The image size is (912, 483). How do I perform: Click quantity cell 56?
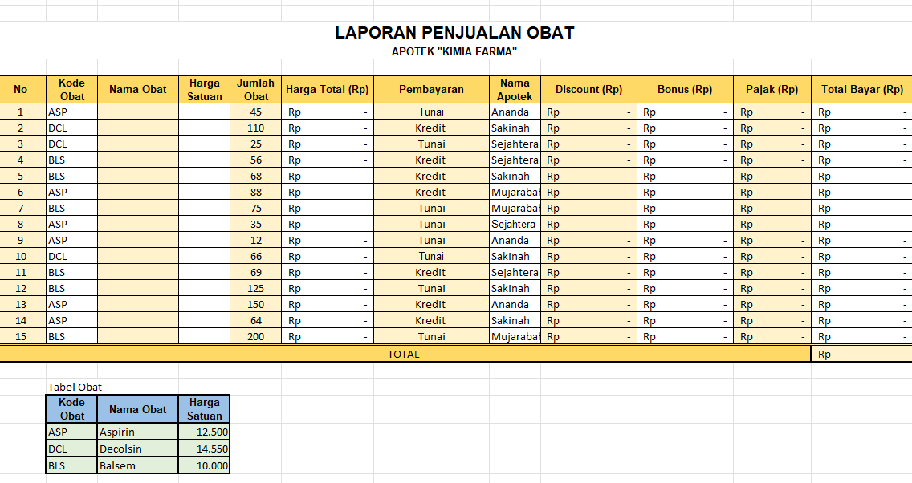pyautogui.click(x=256, y=160)
